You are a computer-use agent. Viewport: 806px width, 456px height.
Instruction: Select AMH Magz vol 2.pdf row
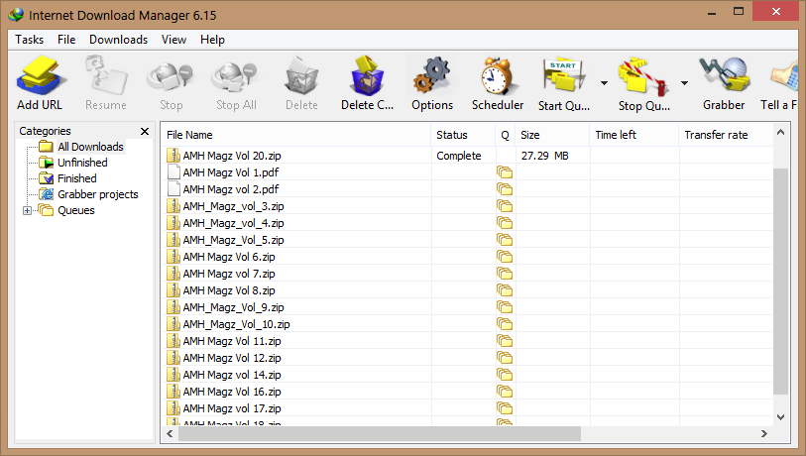coord(468,189)
